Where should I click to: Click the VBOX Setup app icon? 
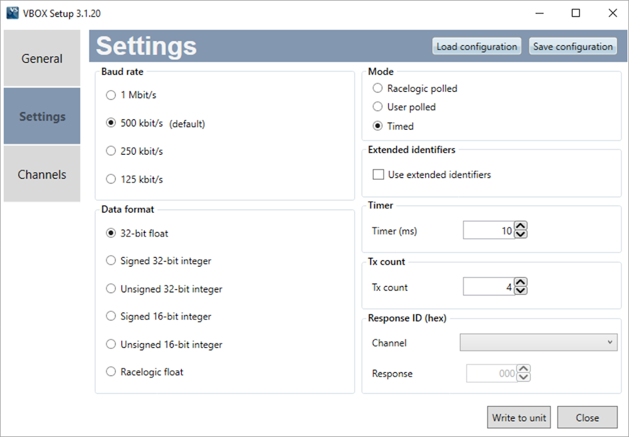[x=13, y=13]
